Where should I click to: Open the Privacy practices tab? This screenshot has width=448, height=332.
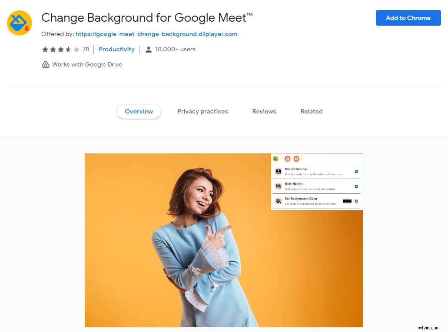(x=202, y=111)
